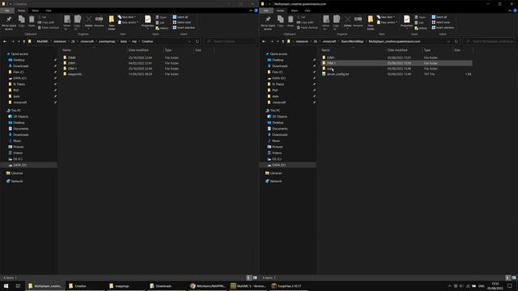Open Properties in the right window ribbon
The image size is (518, 291).
pos(406,21)
